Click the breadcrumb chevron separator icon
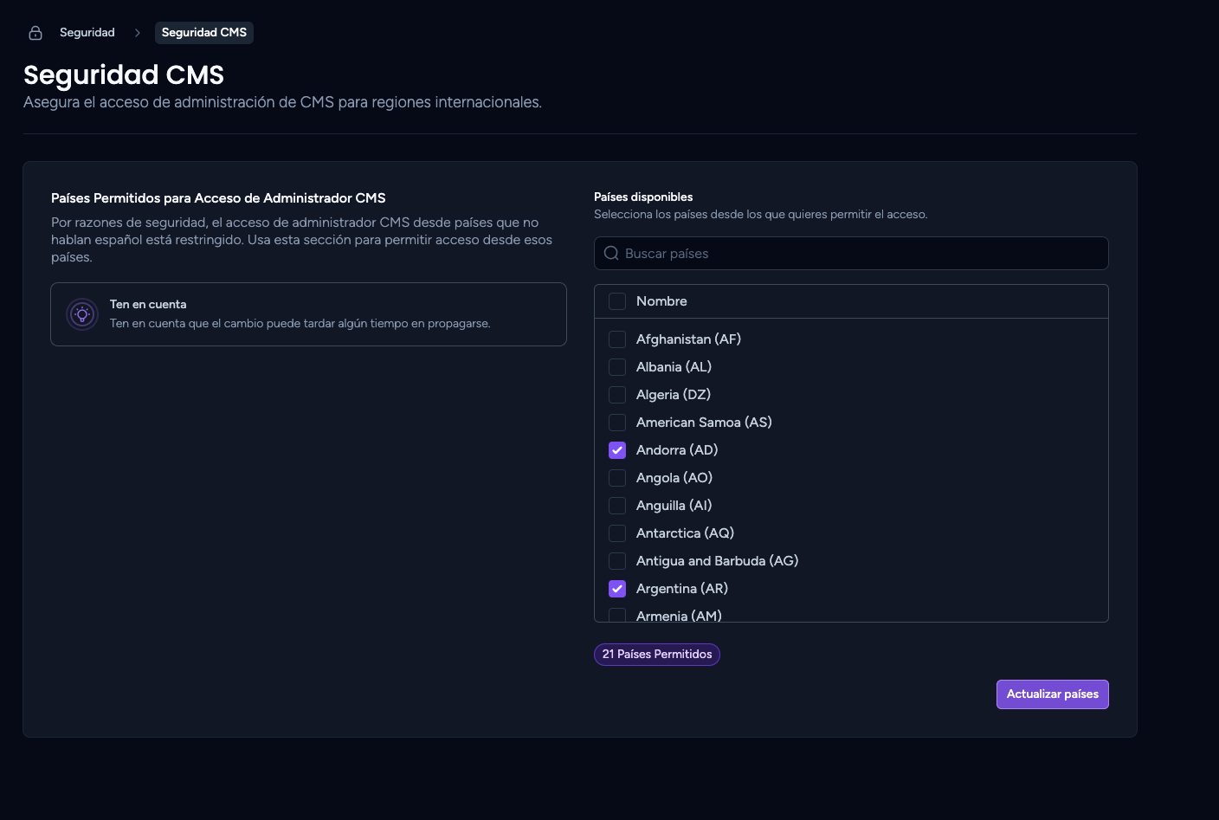 tap(137, 33)
